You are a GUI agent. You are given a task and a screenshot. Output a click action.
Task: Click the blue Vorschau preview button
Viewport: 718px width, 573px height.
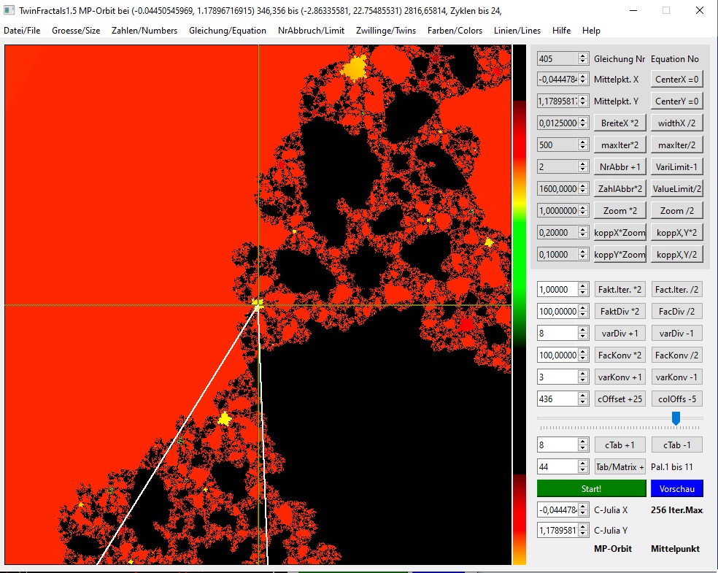click(677, 489)
